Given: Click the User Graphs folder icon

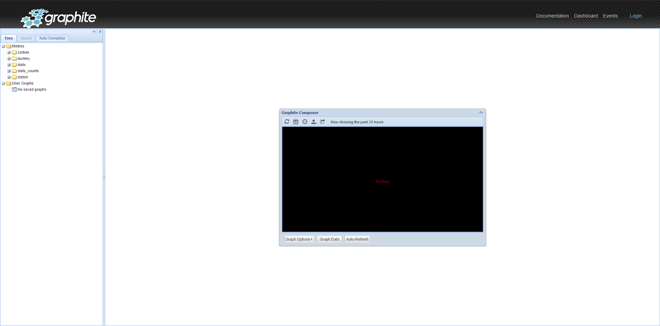Looking at the screenshot, I should click(x=9, y=83).
